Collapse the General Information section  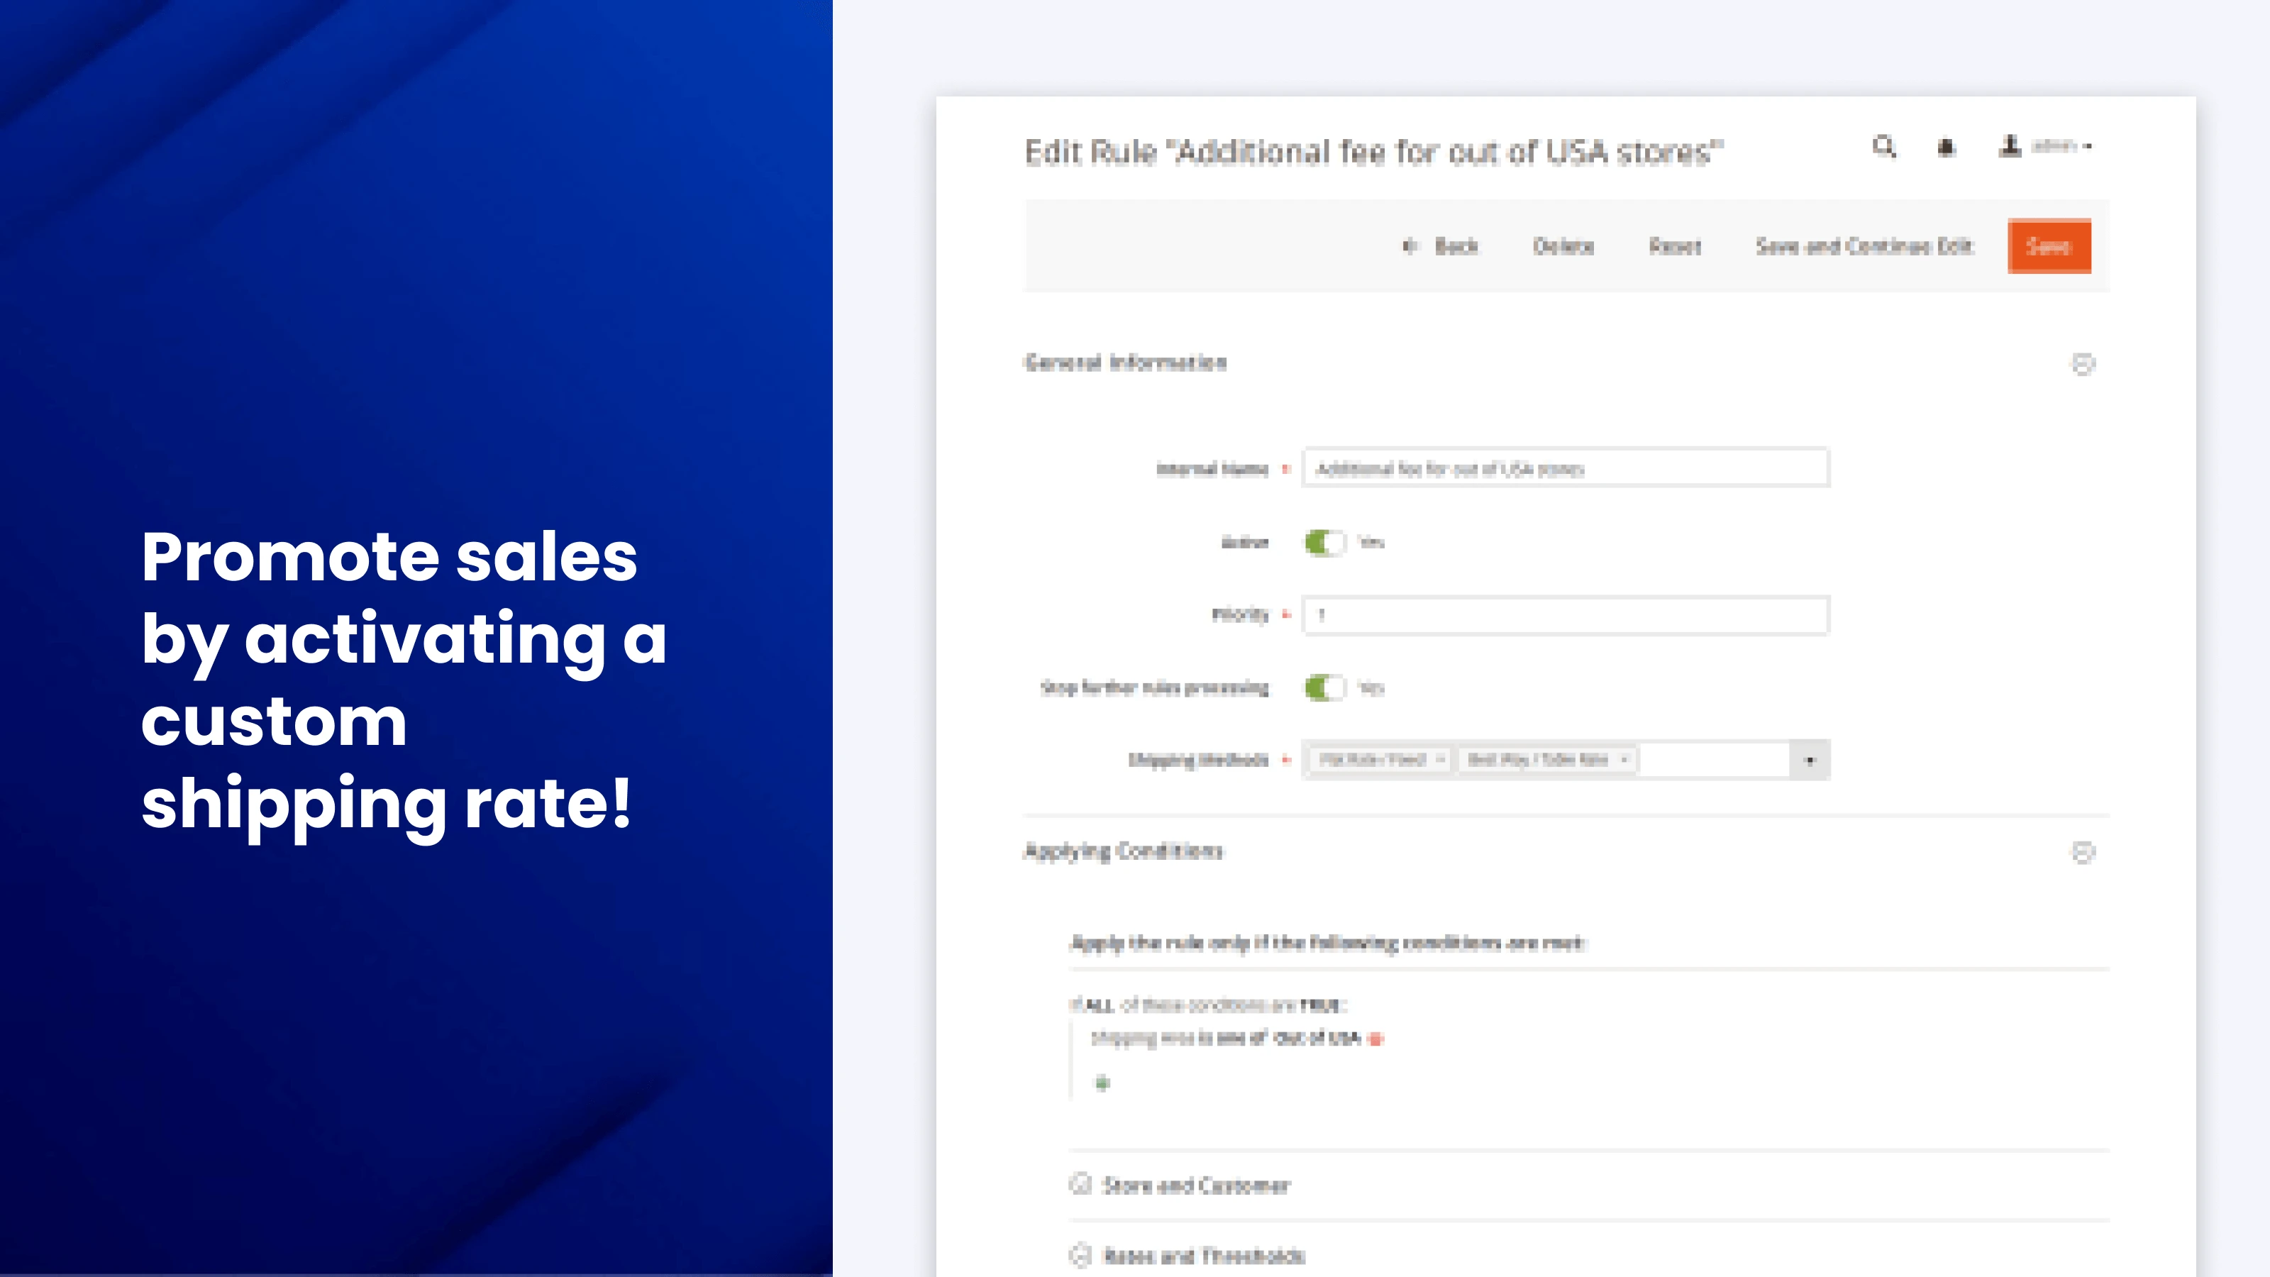(x=2082, y=364)
